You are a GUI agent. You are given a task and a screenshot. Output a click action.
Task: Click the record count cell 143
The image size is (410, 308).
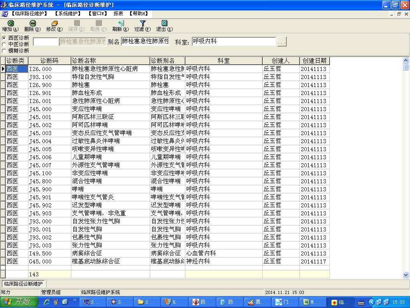pos(49,274)
